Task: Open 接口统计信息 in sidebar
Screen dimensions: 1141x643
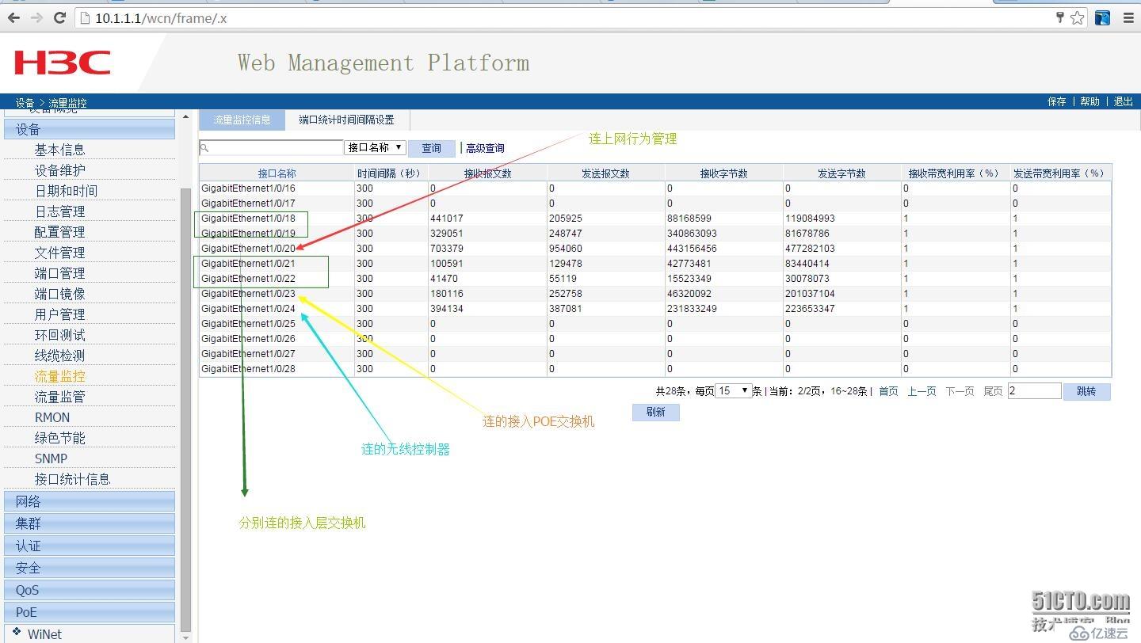Action: [72, 479]
